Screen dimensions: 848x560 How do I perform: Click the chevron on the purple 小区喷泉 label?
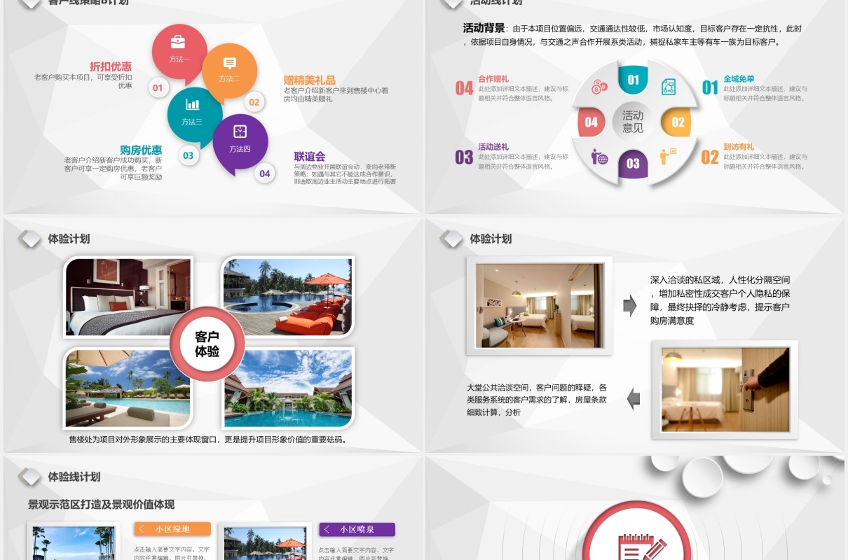point(327,529)
